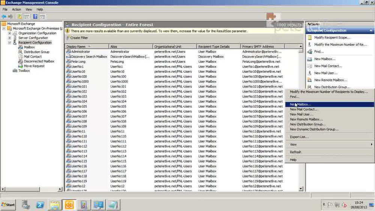The width and height of the screenshot is (375, 211).
Task: Open PowerShell from the taskbar
Action: (40, 205)
